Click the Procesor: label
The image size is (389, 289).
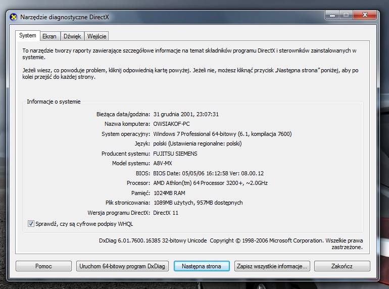click(138, 183)
